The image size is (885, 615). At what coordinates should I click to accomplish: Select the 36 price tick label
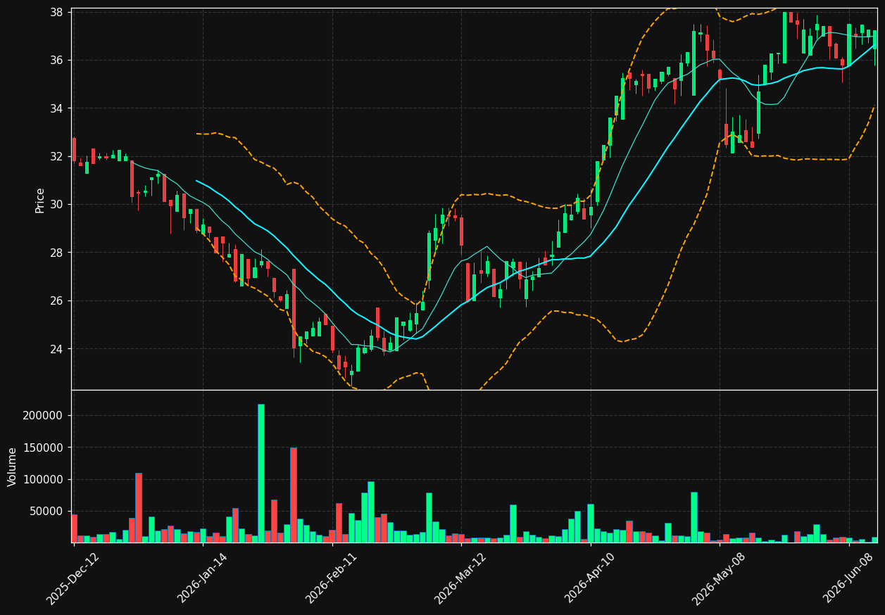tap(58, 61)
